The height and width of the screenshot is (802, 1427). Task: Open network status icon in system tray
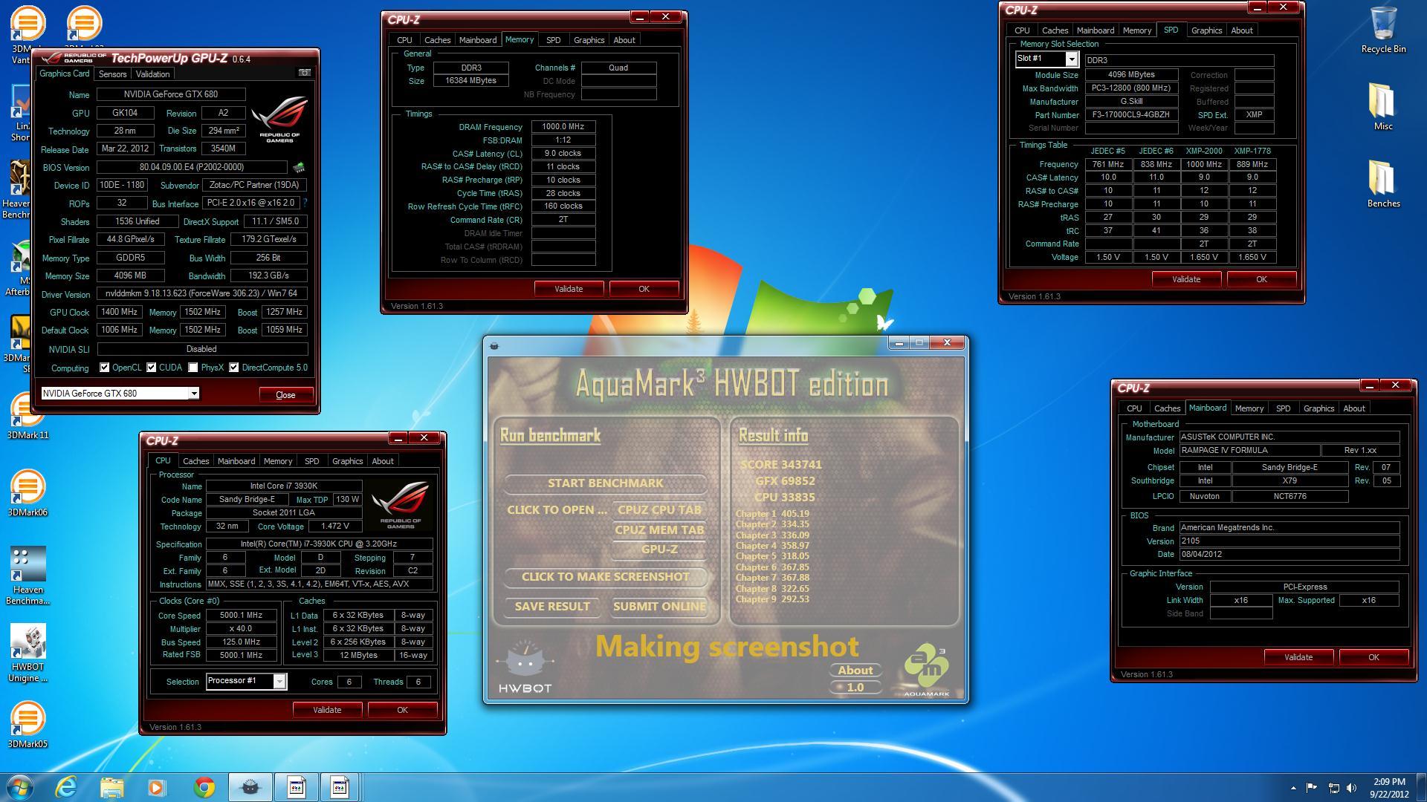click(x=1333, y=788)
